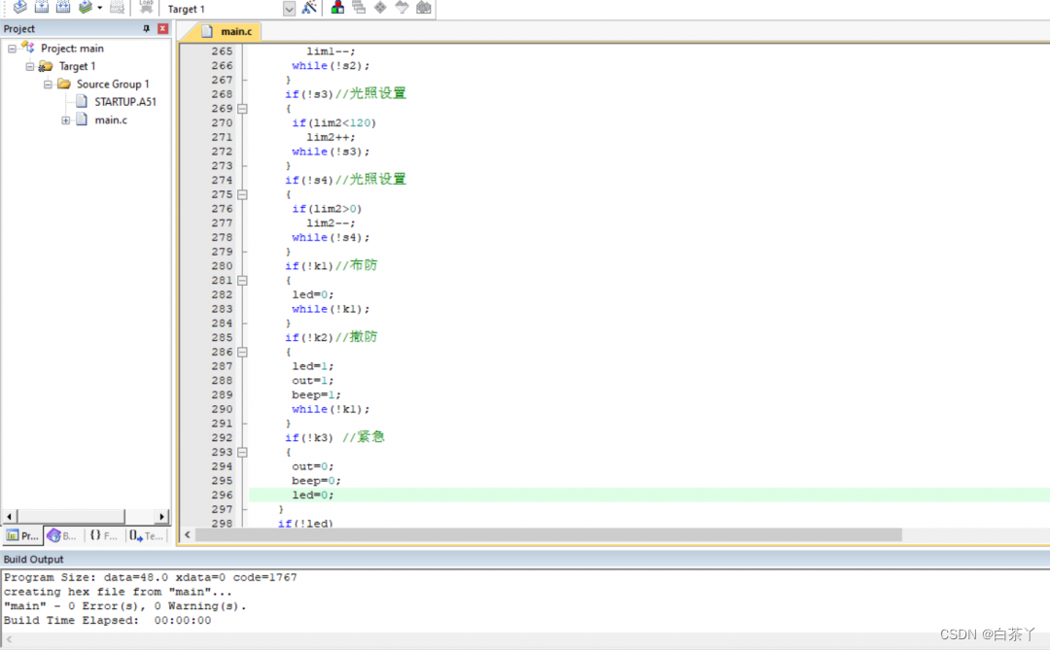Click the editor horizontal scrollbar left arrow
The image size is (1050, 650).
[188, 534]
